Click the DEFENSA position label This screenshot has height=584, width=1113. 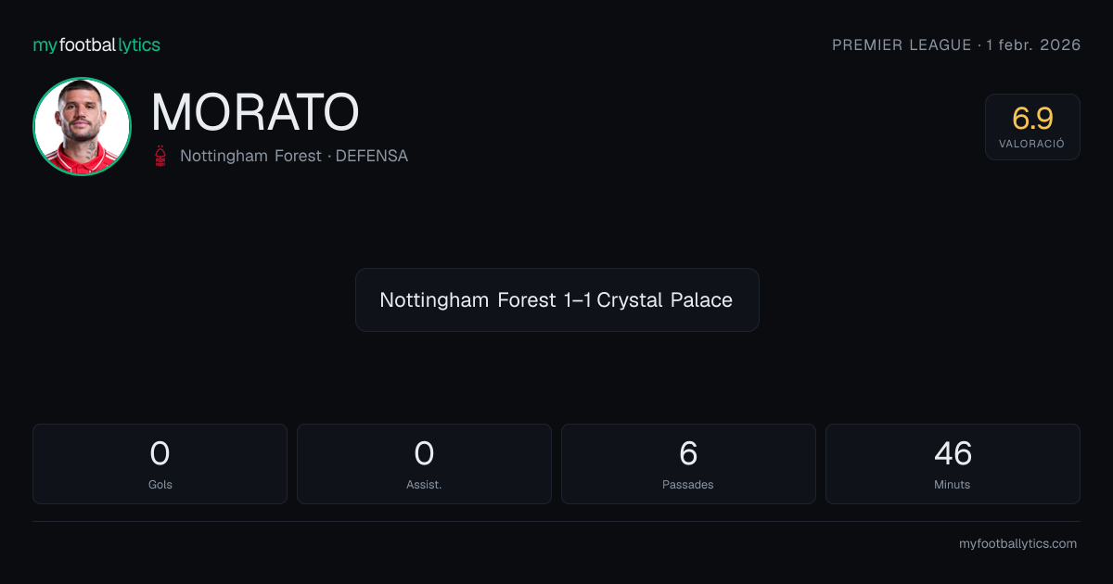click(x=372, y=156)
